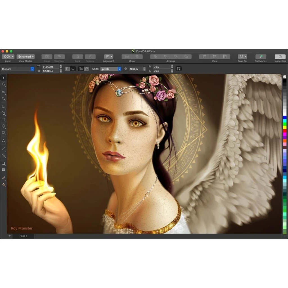
Task: Select the Interactive Fill bucket tool
Action: pos(3,184)
